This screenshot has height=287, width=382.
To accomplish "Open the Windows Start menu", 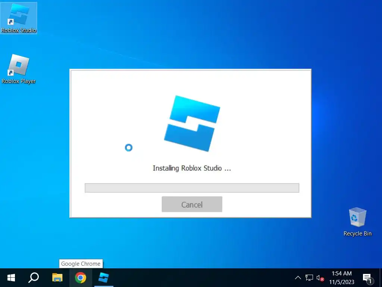I will [x=11, y=278].
